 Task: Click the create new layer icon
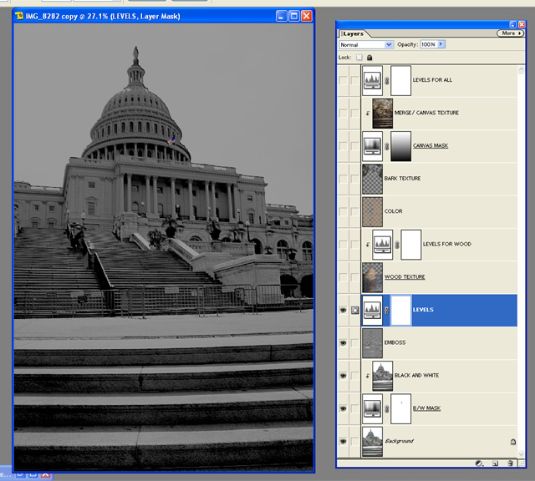(x=494, y=463)
